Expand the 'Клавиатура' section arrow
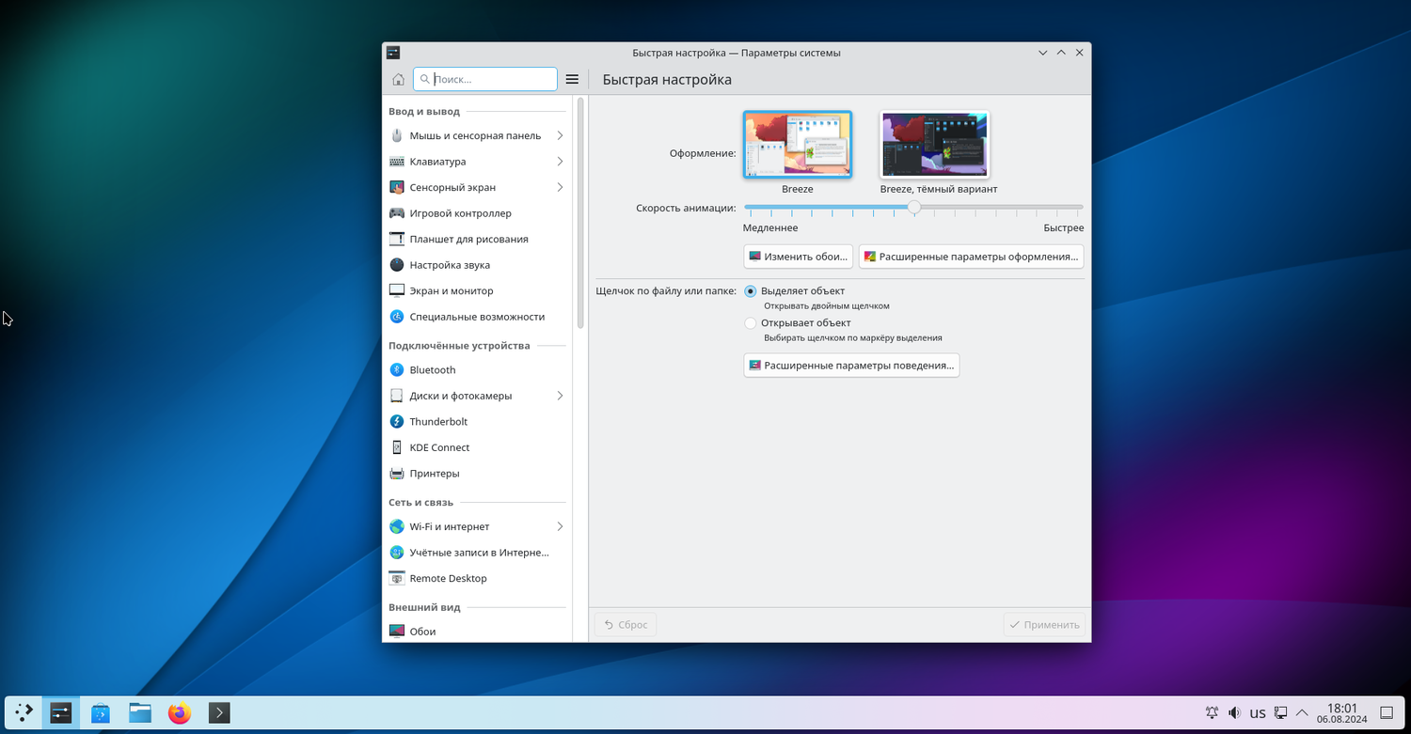This screenshot has height=734, width=1411. point(560,162)
